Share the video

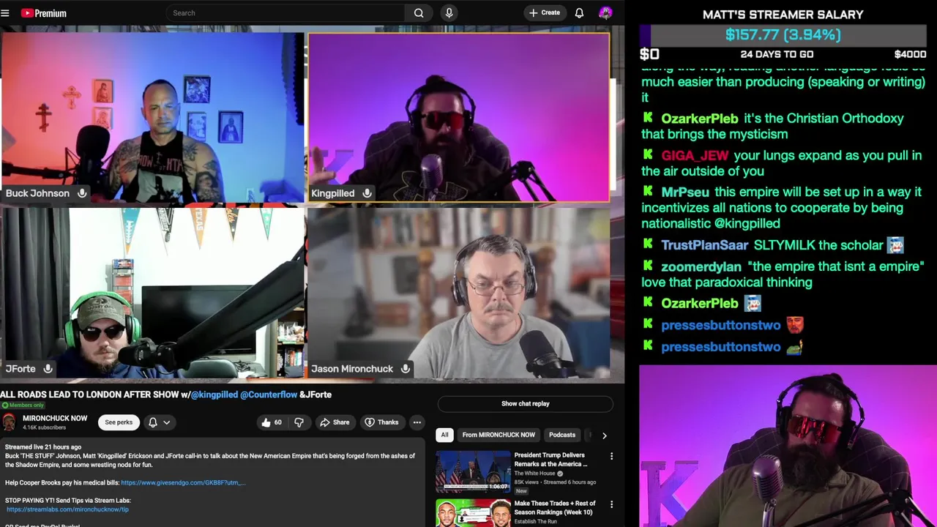pyautogui.click(x=335, y=422)
